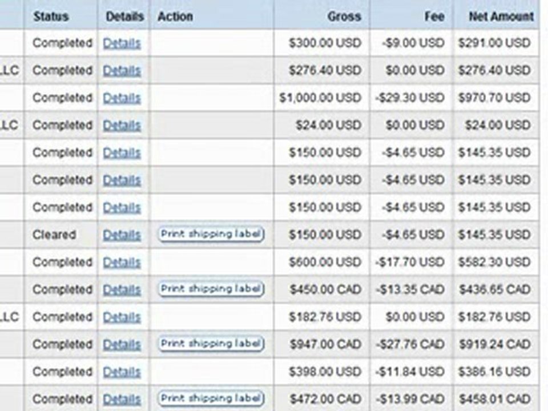
Task: Open Details for the $182.76 USD transaction
Action: pos(122,317)
